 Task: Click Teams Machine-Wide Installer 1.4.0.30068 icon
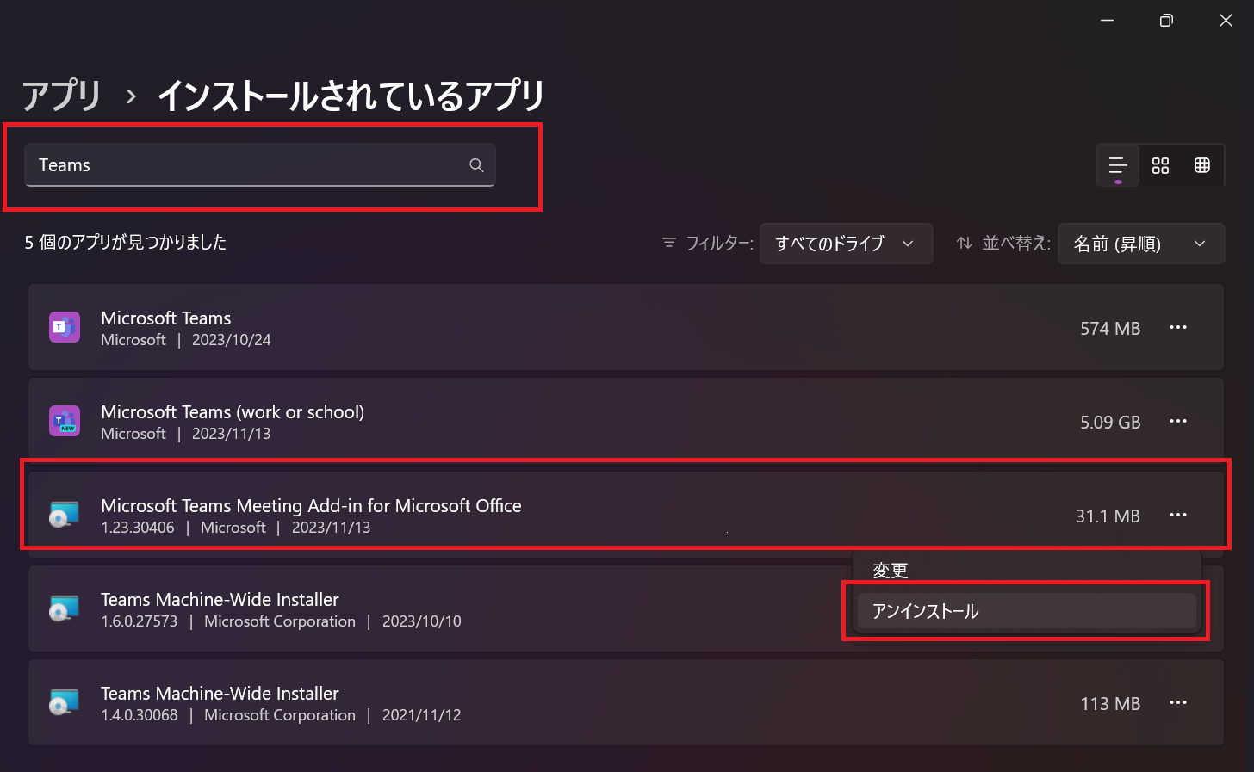coord(65,702)
